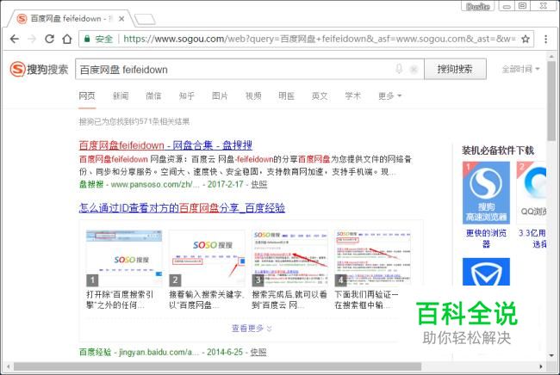Expand 查看更多 in the Baidu Jingyan result
This screenshot has height=375, width=560.
coord(252,328)
